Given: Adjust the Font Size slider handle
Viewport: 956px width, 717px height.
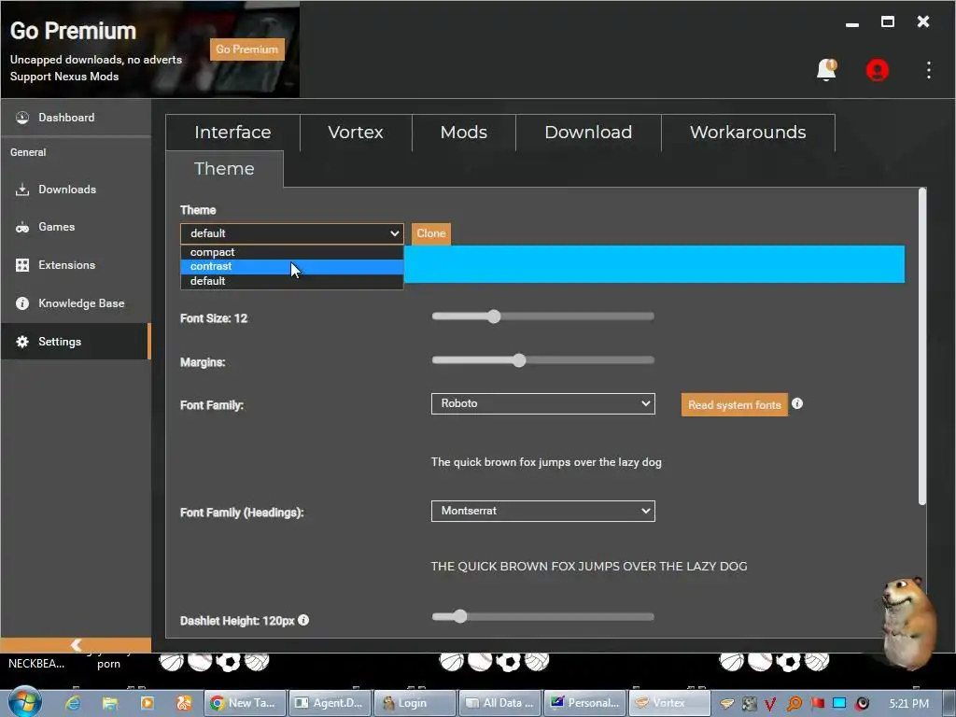Looking at the screenshot, I should pos(494,316).
